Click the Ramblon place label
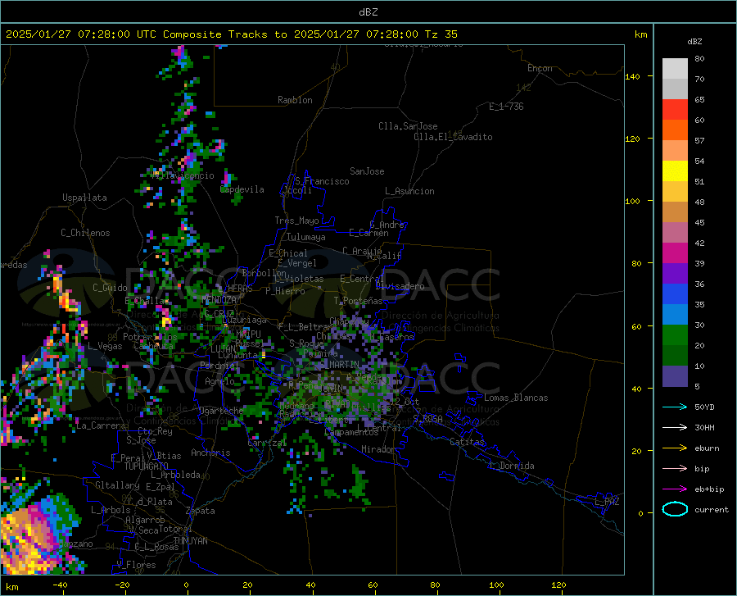 [x=295, y=100]
